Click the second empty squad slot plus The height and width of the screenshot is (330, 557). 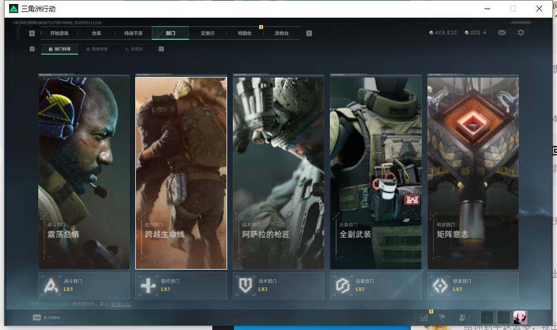pos(503,317)
